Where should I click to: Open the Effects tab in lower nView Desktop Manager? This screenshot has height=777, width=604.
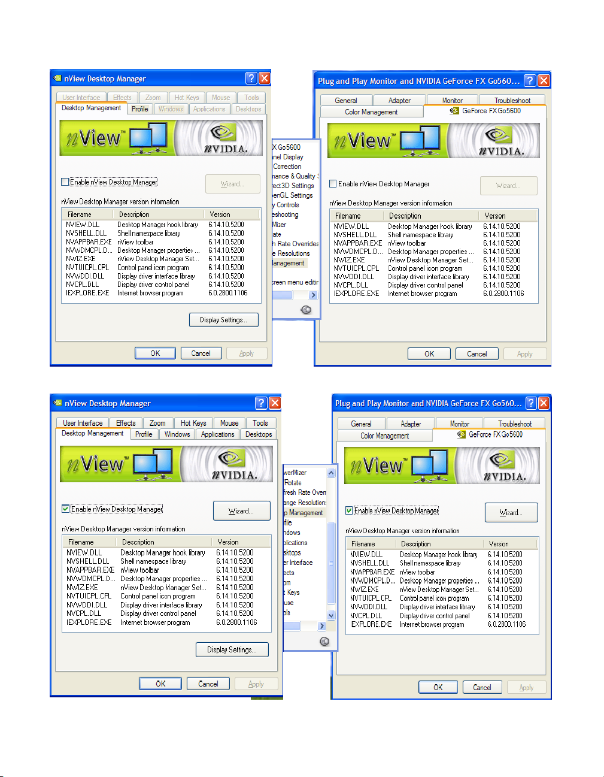[126, 423]
